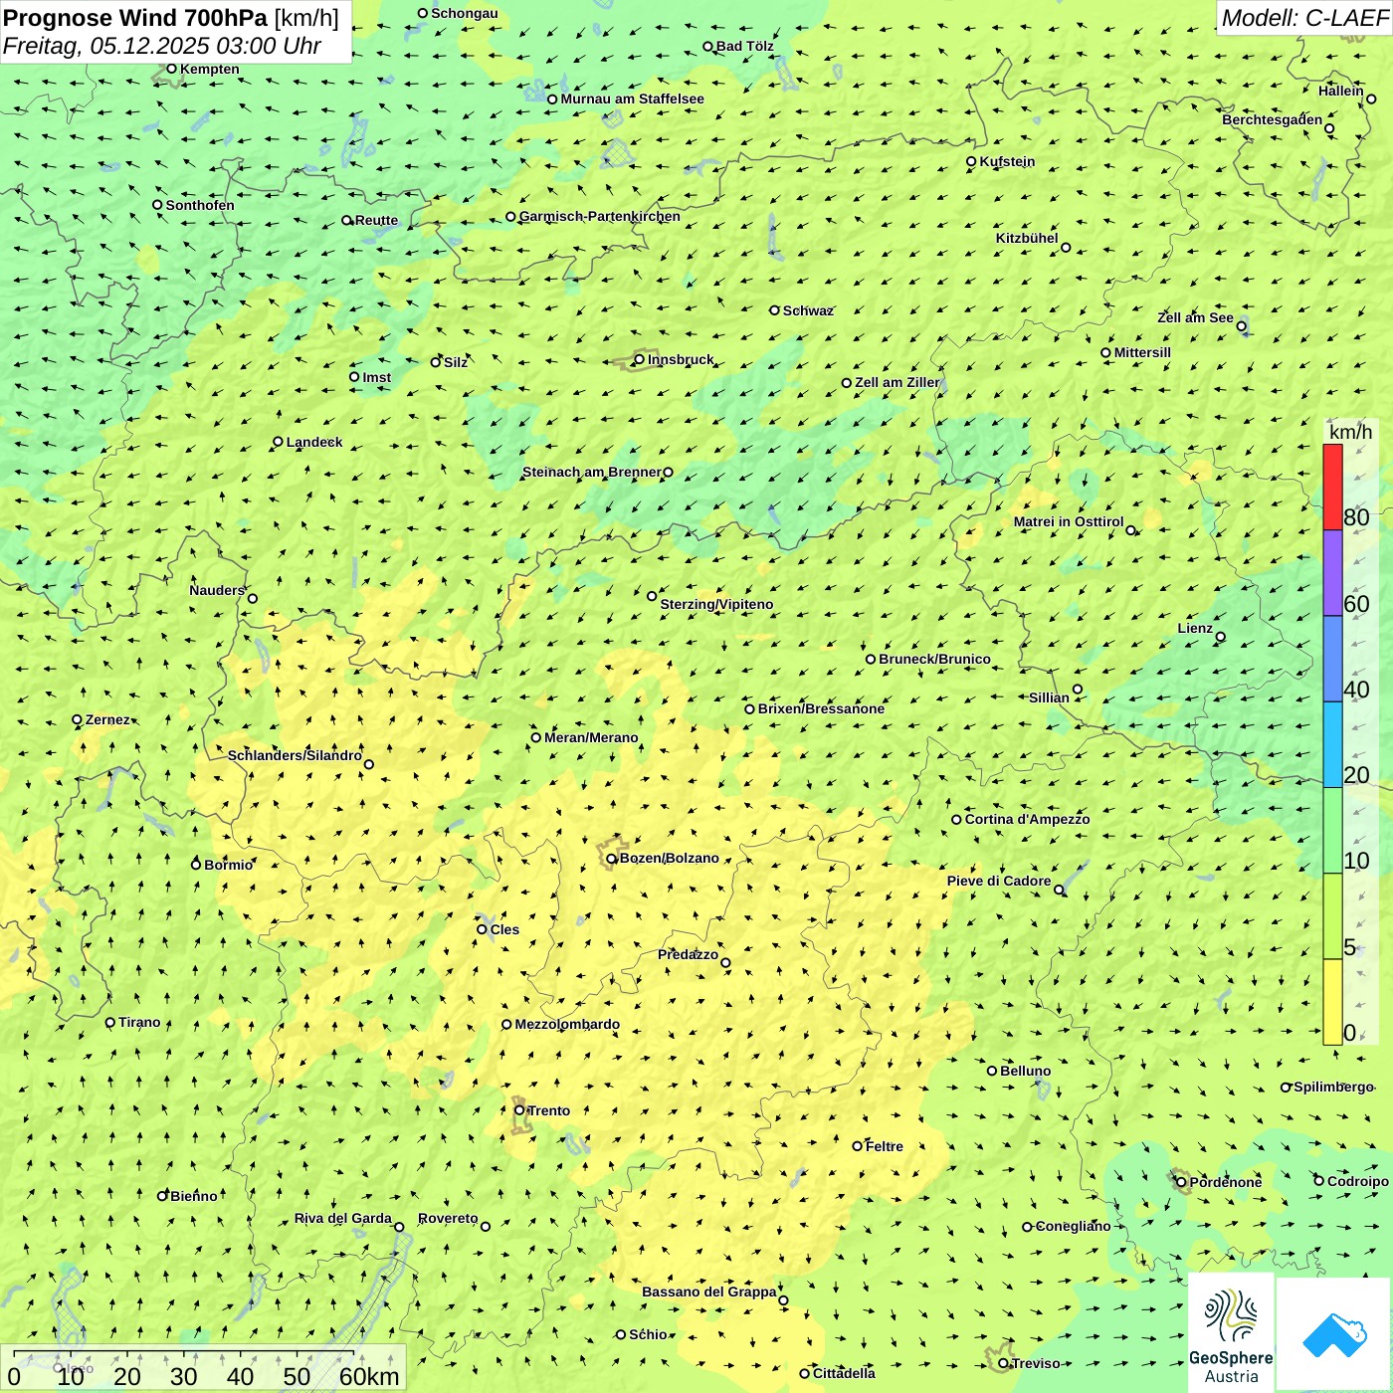Click the Schwaz marker dot

(775, 310)
